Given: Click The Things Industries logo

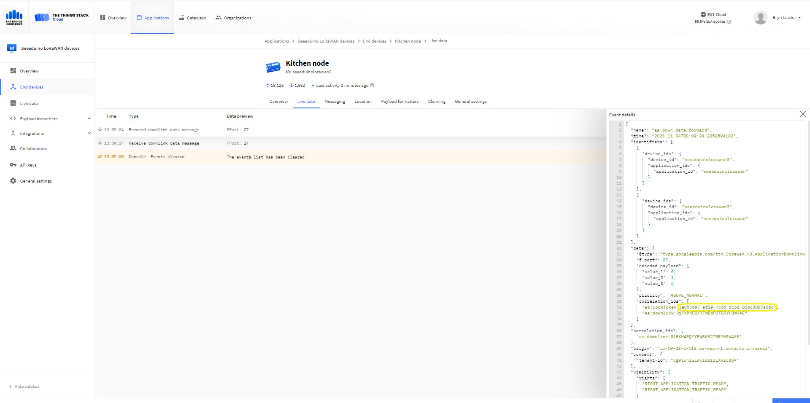Looking at the screenshot, I should (14, 18).
